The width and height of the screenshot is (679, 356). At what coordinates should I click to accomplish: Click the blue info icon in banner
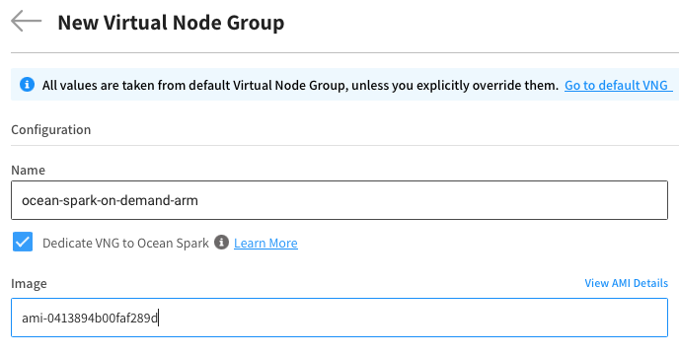[27, 85]
